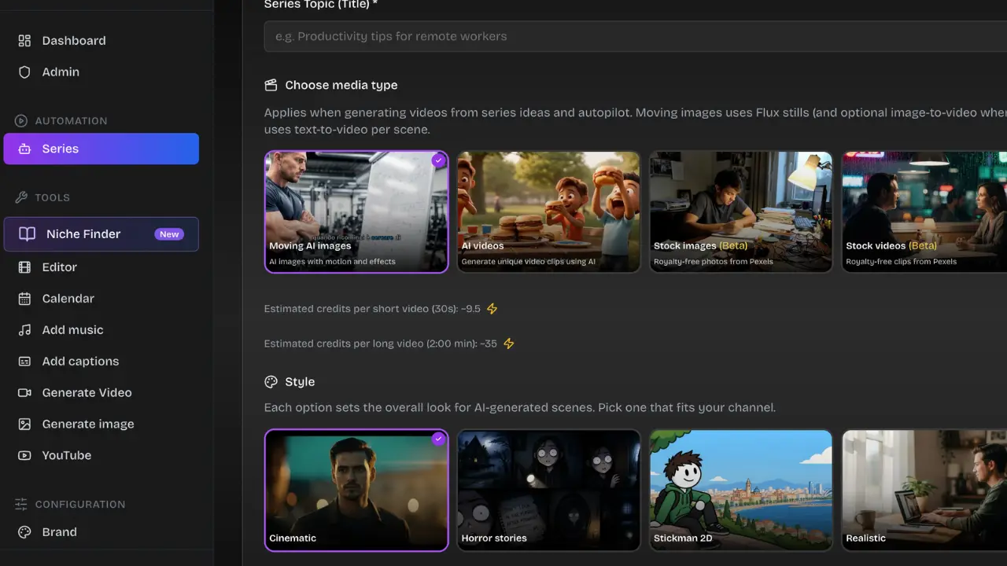Pick the Stickman 2D style card
Image resolution: width=1007 pixels, height=566 pixels.
pyautogui.click(x=740, y=490)
